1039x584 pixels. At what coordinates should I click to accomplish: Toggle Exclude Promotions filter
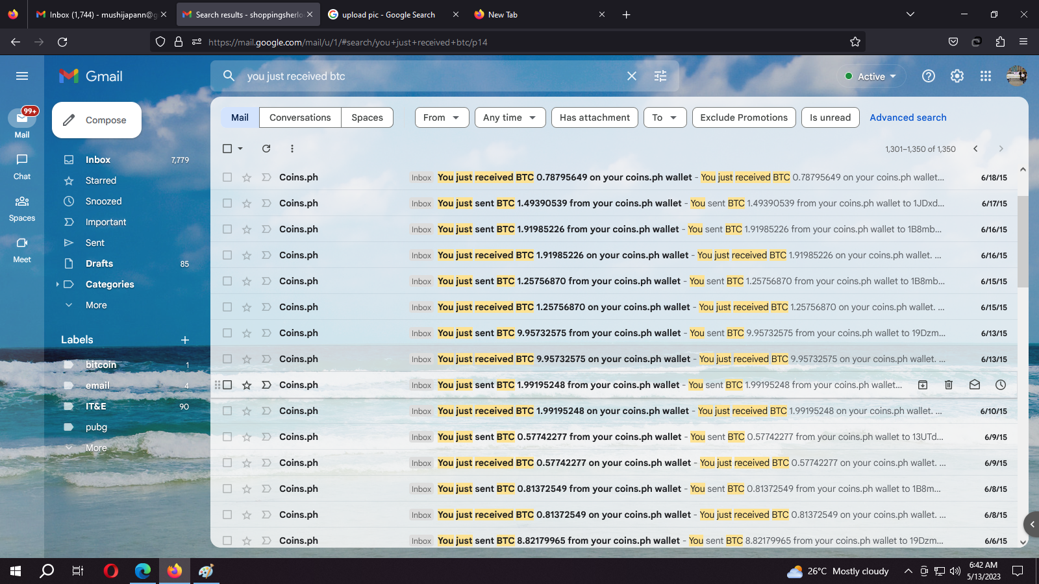(x=744, y=117)
